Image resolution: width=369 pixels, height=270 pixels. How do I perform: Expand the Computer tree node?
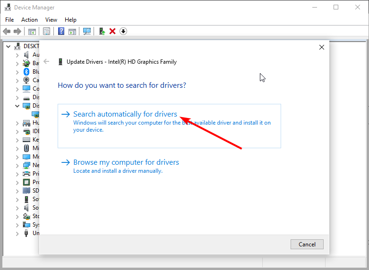click(17, 89)
